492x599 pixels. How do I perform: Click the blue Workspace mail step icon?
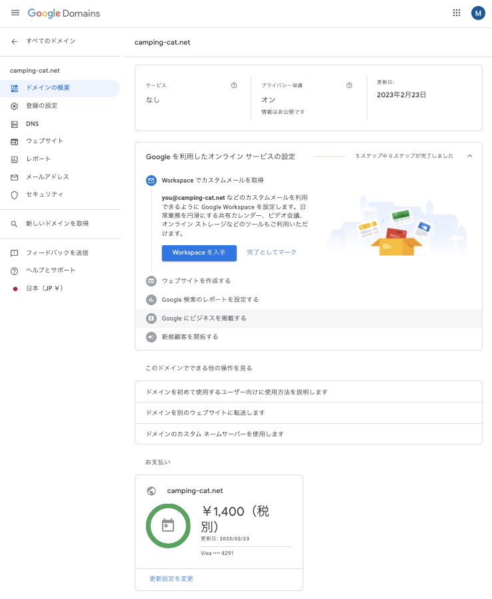click(151, 181)
